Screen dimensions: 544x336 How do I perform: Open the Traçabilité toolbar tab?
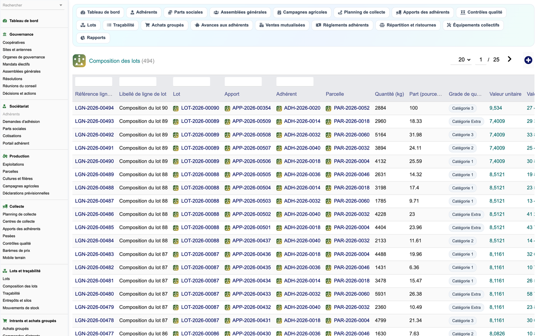[120, 25]
